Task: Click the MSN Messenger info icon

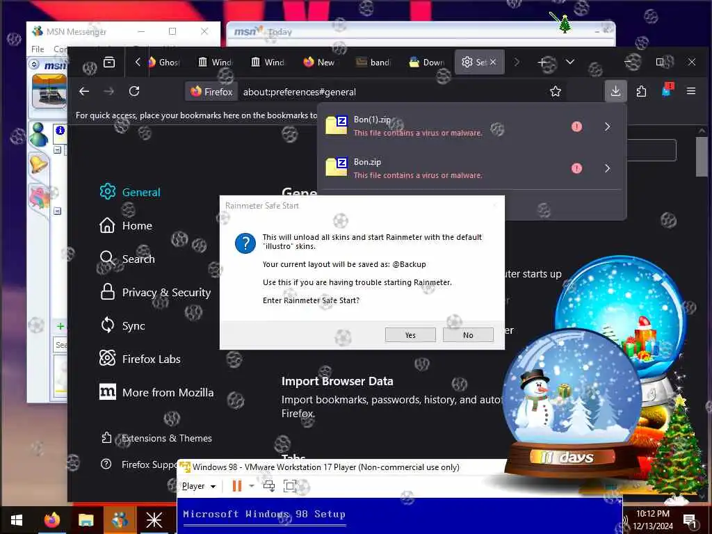Action: 60,130
